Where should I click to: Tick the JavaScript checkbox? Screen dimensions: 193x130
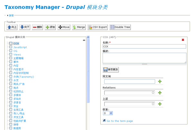11,47
